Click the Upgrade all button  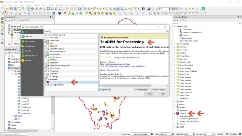(105, 89)
